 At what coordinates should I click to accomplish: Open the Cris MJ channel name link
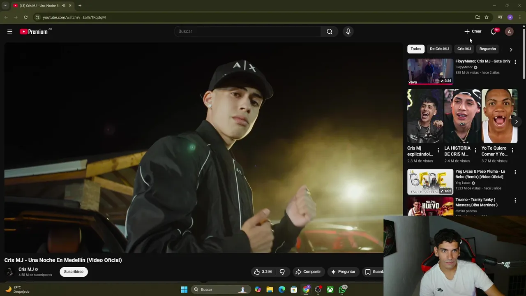[26, 269]
